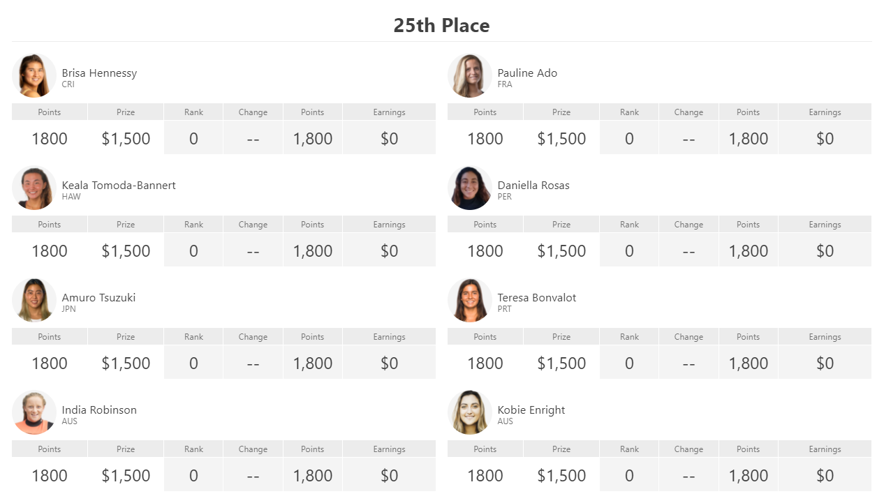
Task: Select Amuro Tsuzuki's profile picture
Action: (34, 300)
